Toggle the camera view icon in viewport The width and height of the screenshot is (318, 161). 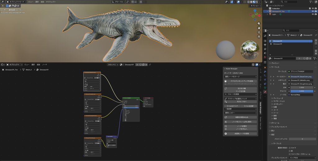click(x=259, y=32)
